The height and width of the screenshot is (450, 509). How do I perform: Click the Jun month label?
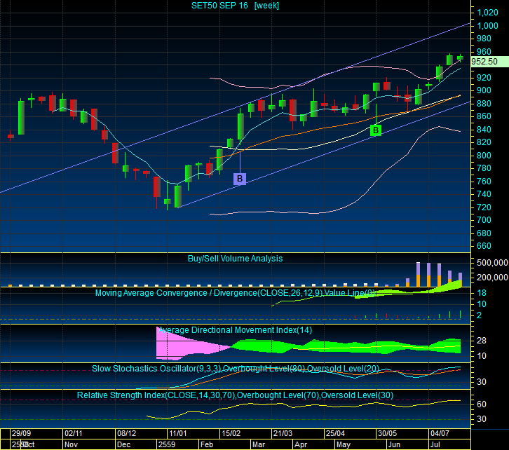[x=394, y=444]
